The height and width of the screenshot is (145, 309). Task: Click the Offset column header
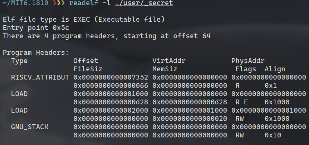86,61
